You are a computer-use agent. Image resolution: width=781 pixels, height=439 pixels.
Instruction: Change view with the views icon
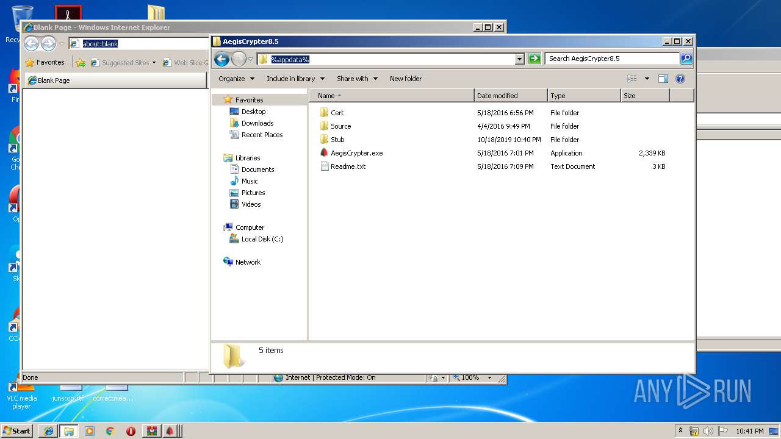pyautogui.click(x=632, y=79)
